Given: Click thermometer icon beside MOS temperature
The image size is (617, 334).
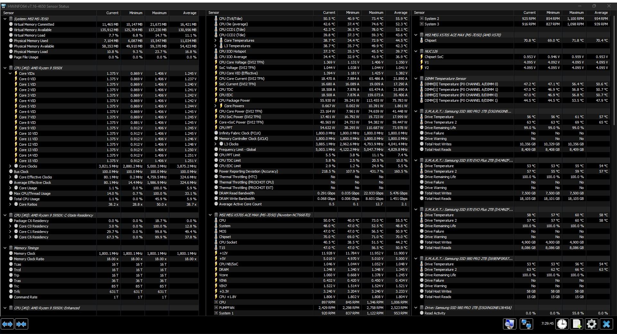Looking at the screenshot, I should pyautogui.click(x=216, y=231).
